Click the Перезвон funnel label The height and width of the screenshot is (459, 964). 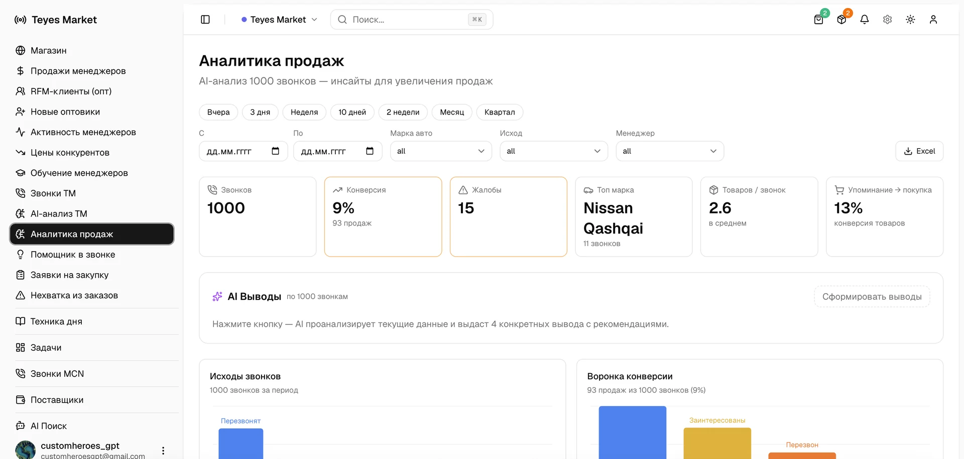(802, 445)
